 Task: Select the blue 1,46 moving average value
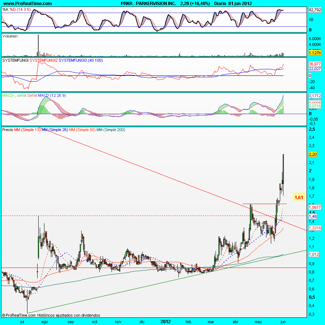point(313,216)
